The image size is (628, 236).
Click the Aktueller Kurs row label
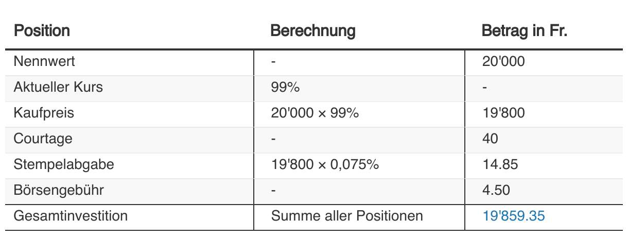click(x=58, y=87)
